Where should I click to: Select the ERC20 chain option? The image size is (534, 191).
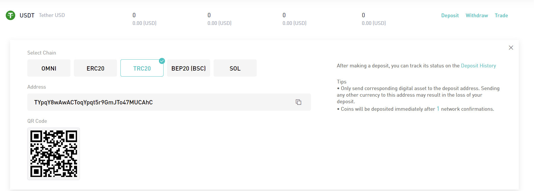pos(95,68)
